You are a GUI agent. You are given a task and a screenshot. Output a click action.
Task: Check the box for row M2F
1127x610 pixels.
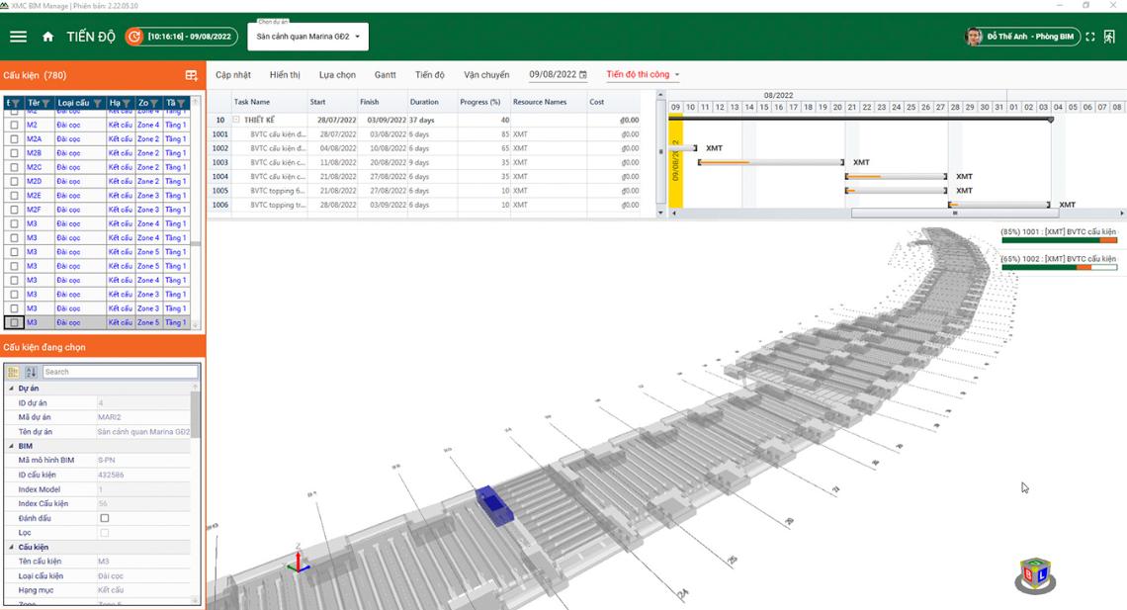coord(14,210)
